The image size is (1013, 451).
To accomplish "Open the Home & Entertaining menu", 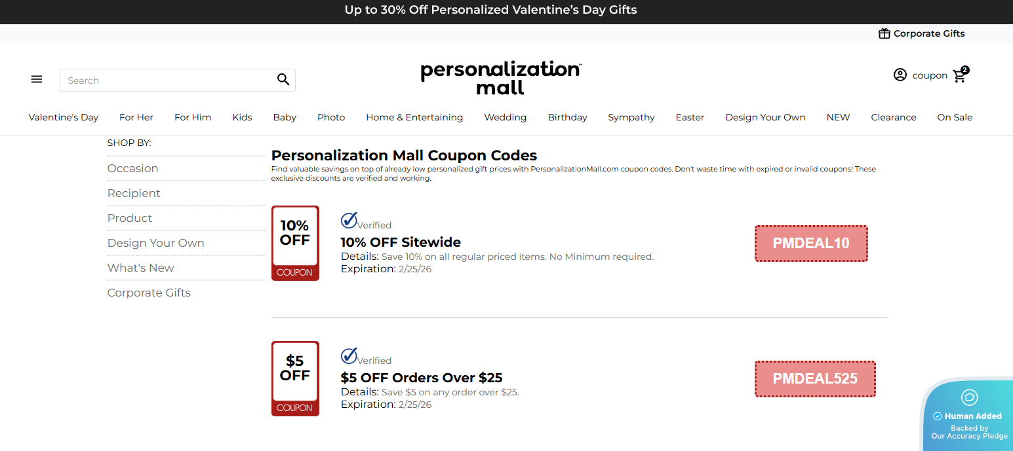I will tap(414, 117).
